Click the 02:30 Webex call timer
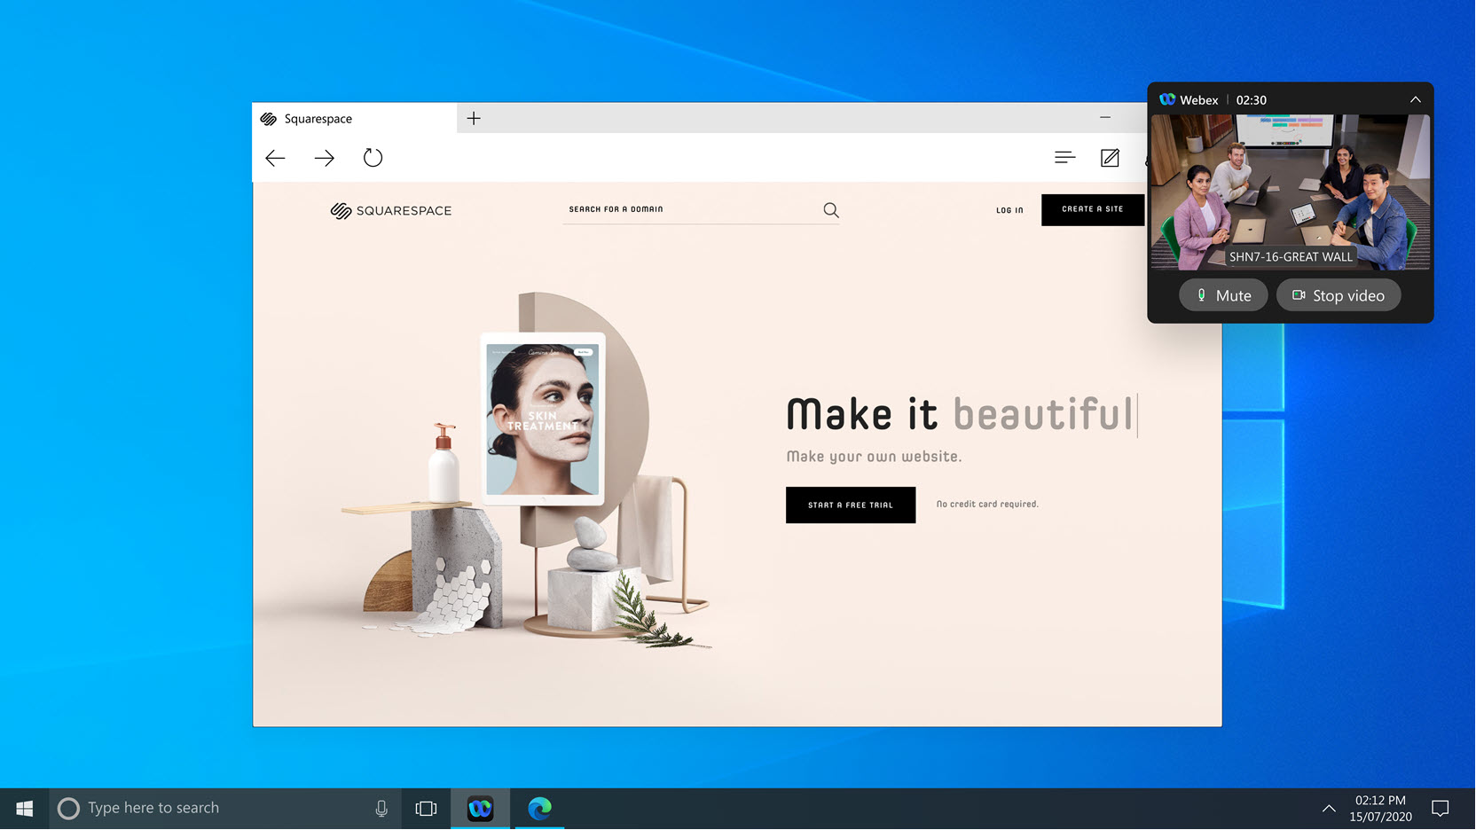This screenshot has height=830, width=1476. 1251,100
